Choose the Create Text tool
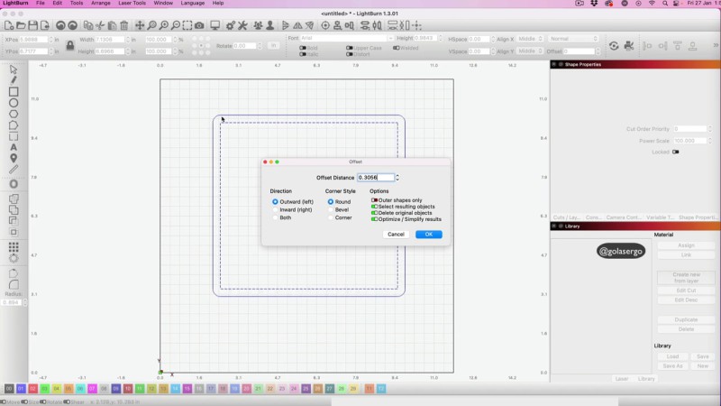Screen dimensions: 721x406 pos(14,147)
